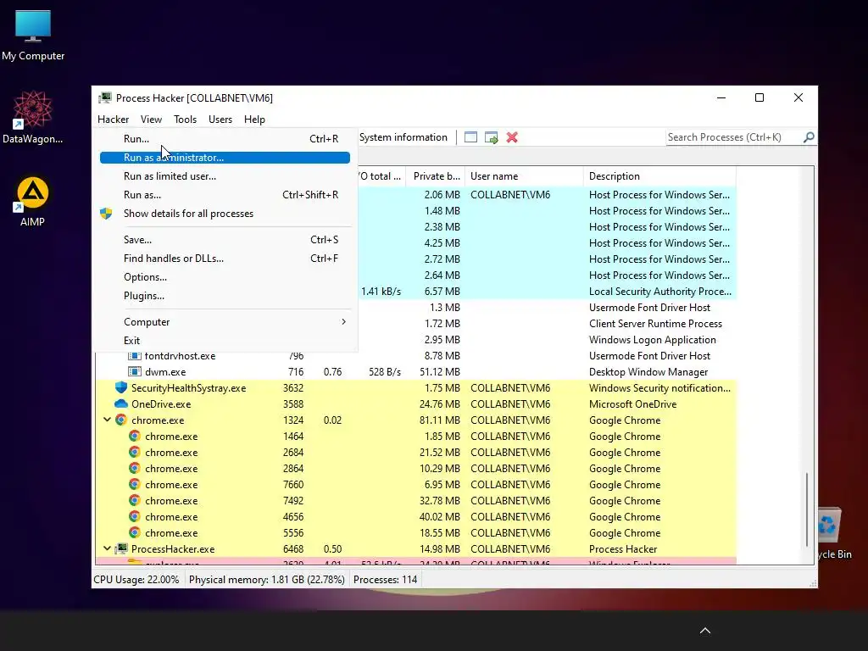Click Processes: 114 in status bar
The image size is (868, 651).
click(x=386, y=580)
